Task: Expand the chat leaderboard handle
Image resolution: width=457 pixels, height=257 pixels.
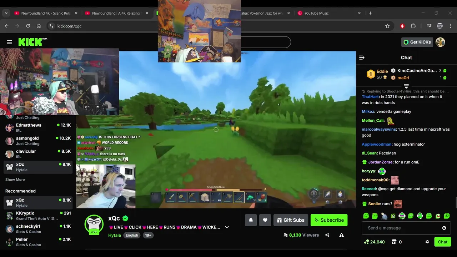Action: click(x=406, y=86)
